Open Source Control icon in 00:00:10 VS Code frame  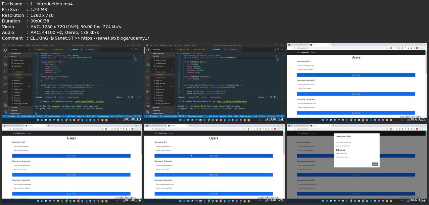point(5,64)
